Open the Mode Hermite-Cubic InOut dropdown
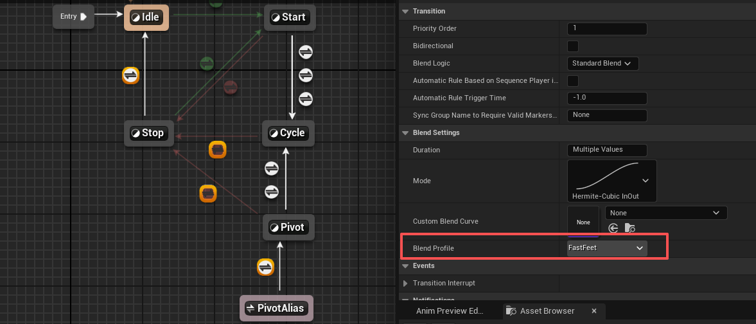 pyautogui.click(x=612, y=181)
